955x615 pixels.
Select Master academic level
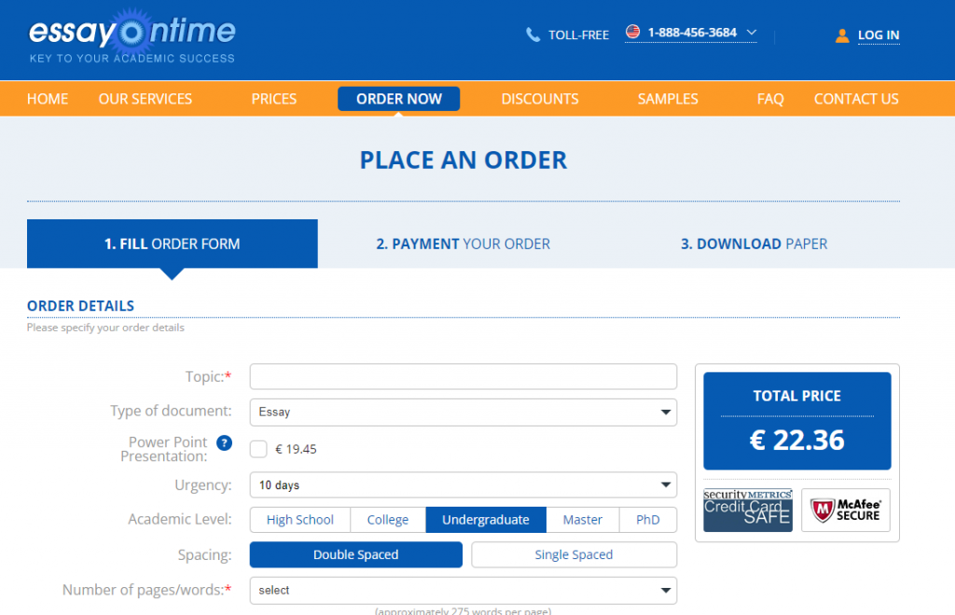pos(583,520)
